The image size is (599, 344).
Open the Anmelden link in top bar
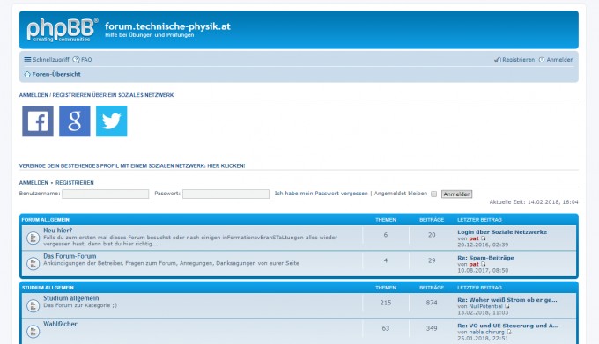(556, 60)
